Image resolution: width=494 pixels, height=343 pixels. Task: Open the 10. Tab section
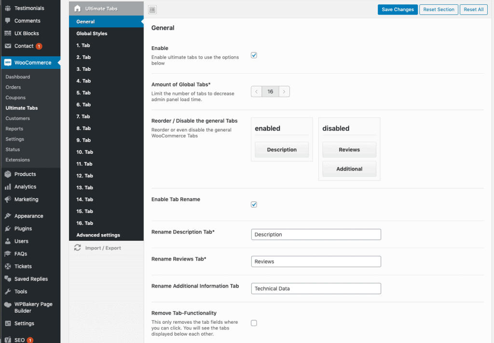(x=106, y=152)
